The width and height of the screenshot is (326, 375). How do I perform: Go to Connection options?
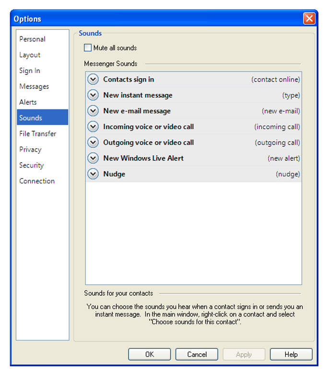[x=42, y=181]
